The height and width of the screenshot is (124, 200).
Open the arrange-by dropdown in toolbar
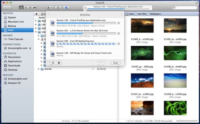tap(49, 8)
